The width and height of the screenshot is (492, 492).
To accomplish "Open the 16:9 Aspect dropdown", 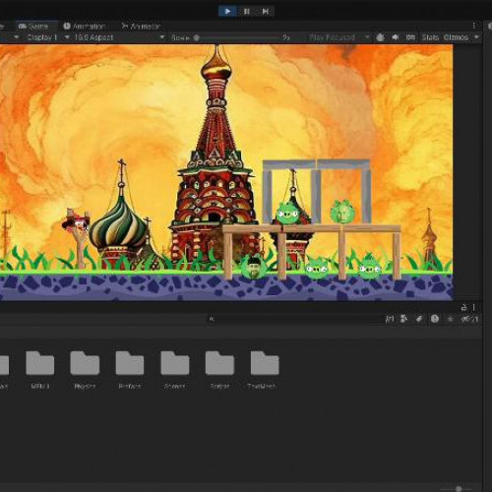I will tap(119, 37).
